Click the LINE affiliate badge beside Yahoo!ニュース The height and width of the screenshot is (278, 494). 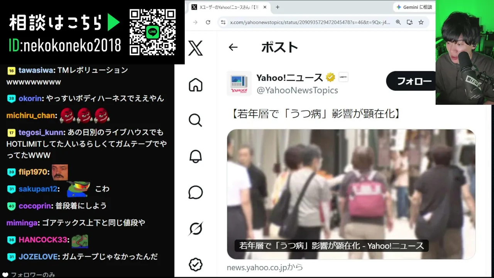pyautogui.click(x=343, y=77)
